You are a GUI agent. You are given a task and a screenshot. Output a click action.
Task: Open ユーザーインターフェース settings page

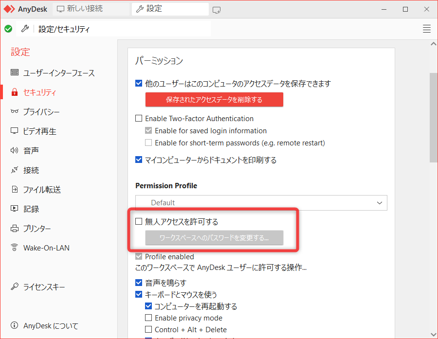tap(59, 73)
